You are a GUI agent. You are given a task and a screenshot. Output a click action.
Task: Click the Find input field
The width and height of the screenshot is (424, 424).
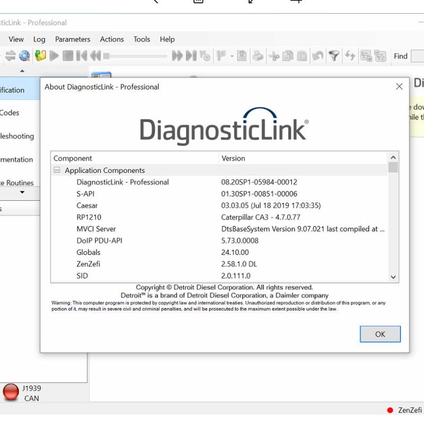[417, 56]
